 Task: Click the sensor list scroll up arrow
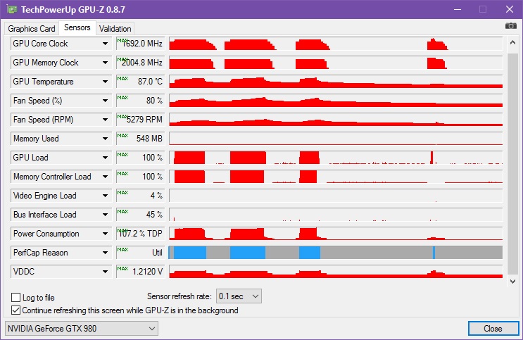point(512,42)
